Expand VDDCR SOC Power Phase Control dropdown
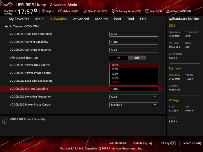This screenshot has width=203, height=152. click(134, 105)
